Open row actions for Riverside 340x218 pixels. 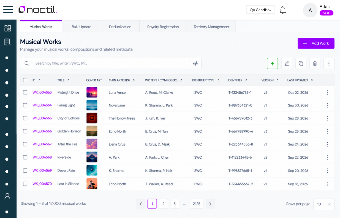pyautogui.click(x=327, y=157)
